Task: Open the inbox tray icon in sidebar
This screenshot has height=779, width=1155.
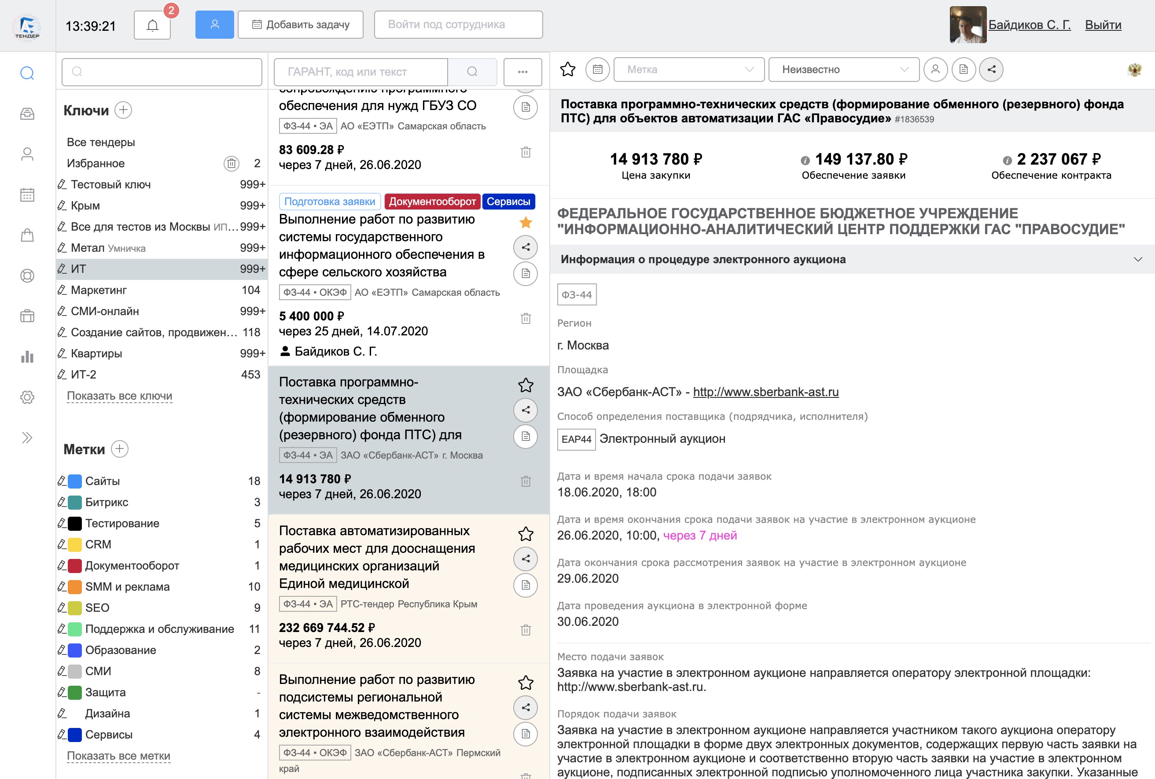Action: click(27, 114)
